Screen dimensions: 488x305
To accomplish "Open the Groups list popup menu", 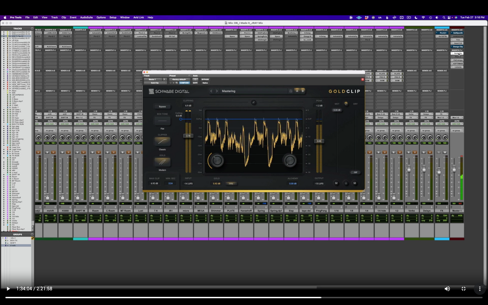I will pos(32,234).
